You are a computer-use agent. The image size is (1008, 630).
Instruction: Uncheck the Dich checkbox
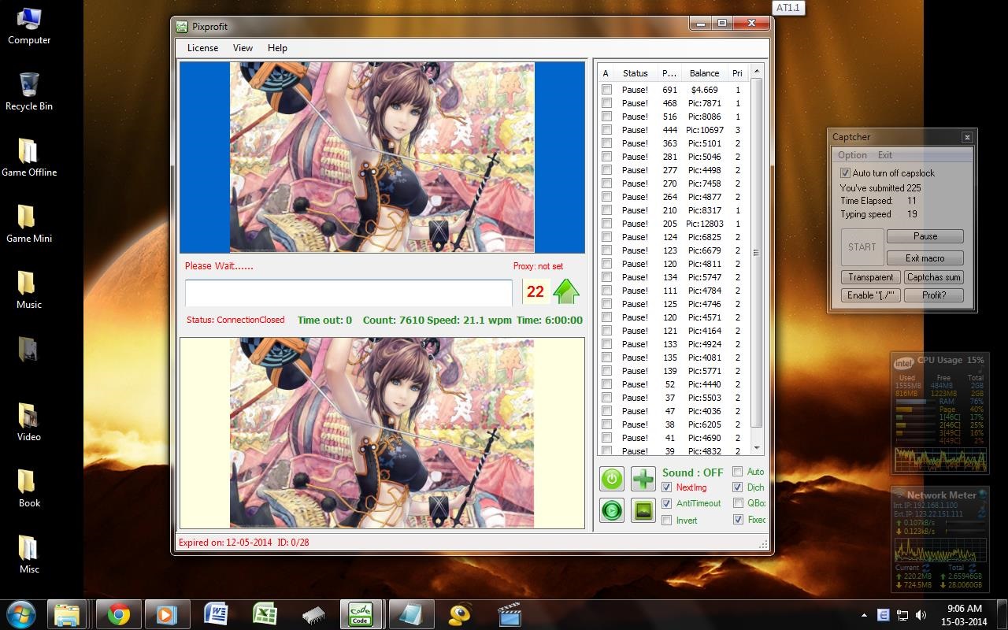pos(738,487)
